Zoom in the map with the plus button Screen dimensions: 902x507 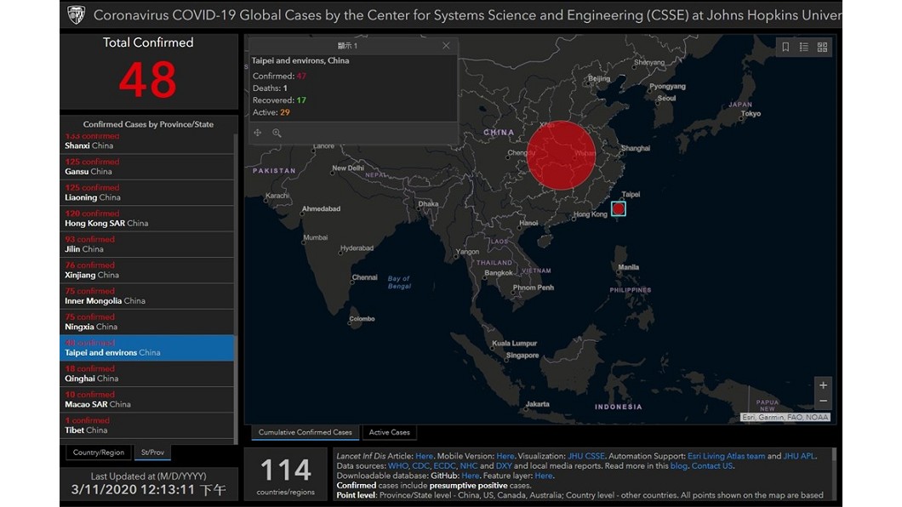coord(823,385)
